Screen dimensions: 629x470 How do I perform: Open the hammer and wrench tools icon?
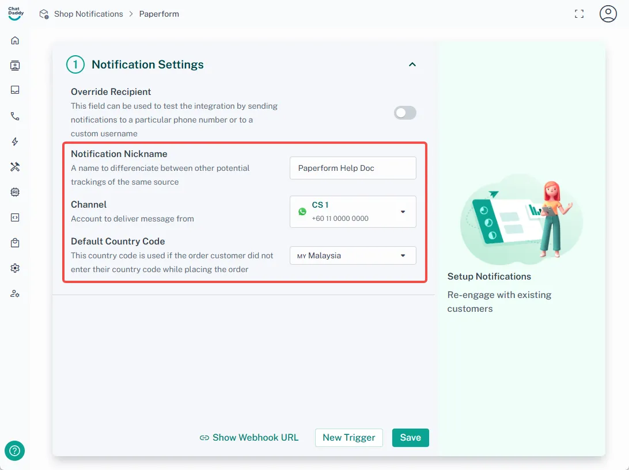click(x=15, y=167)
